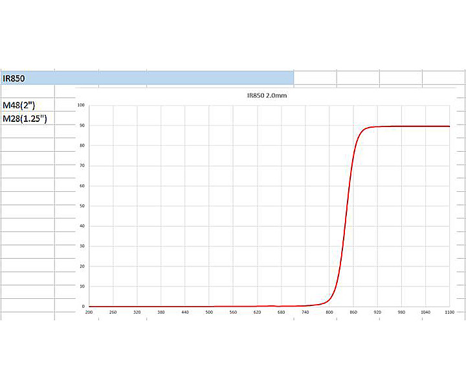The image size is (466, 389).
Task: Click the x-axis label 1100
Action: tap(449, 313)
